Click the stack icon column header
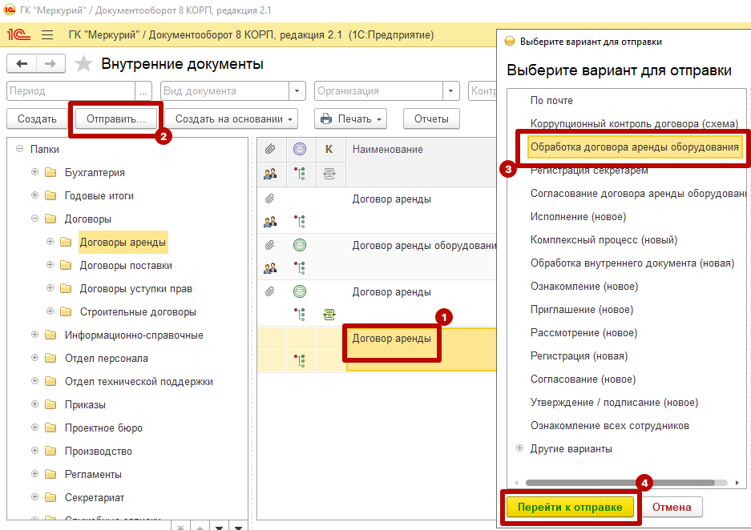This screenshot has width=751, height=530. [329, 174]
